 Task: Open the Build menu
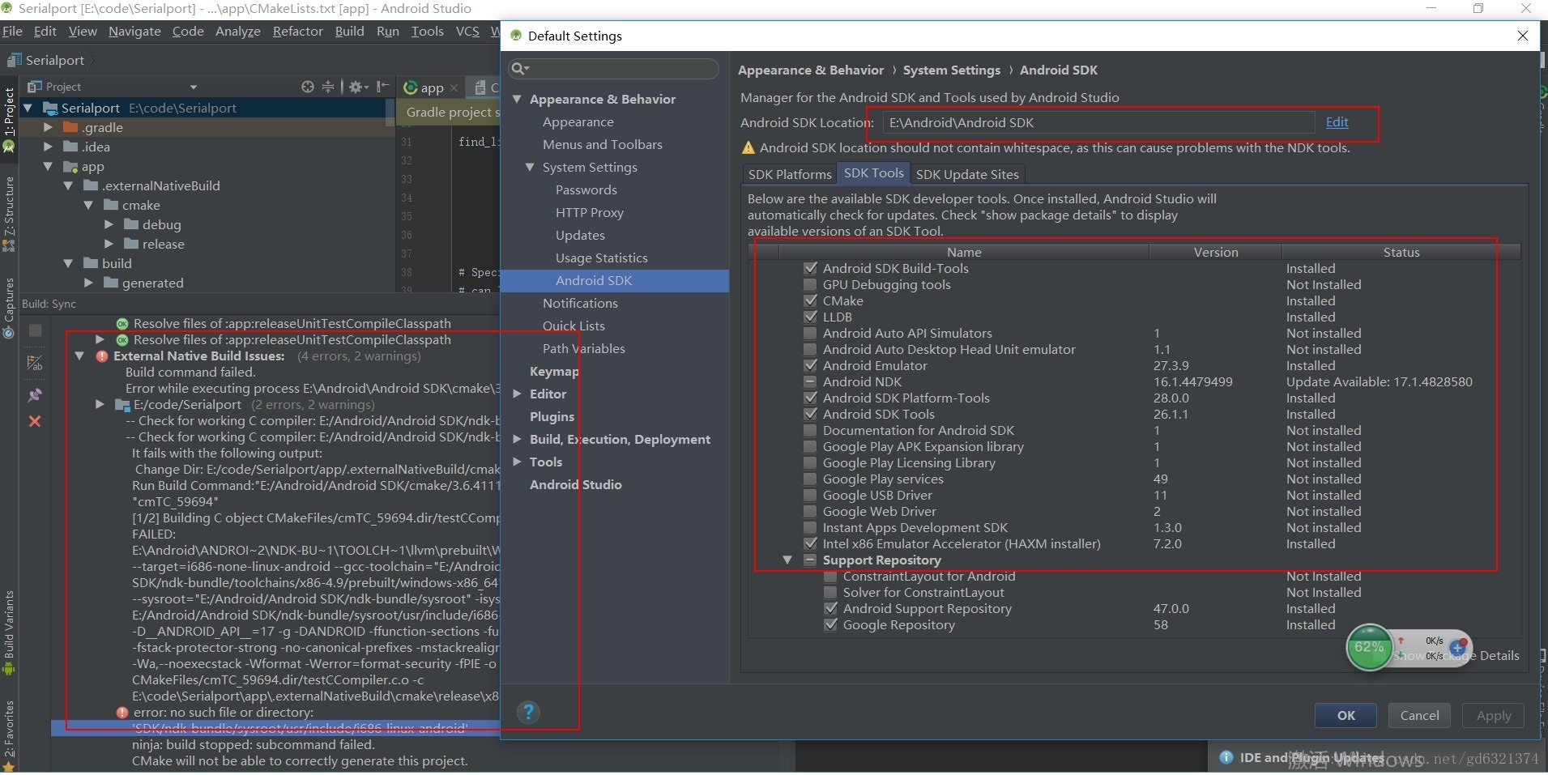pyautogui.click(x=349, y=32)
